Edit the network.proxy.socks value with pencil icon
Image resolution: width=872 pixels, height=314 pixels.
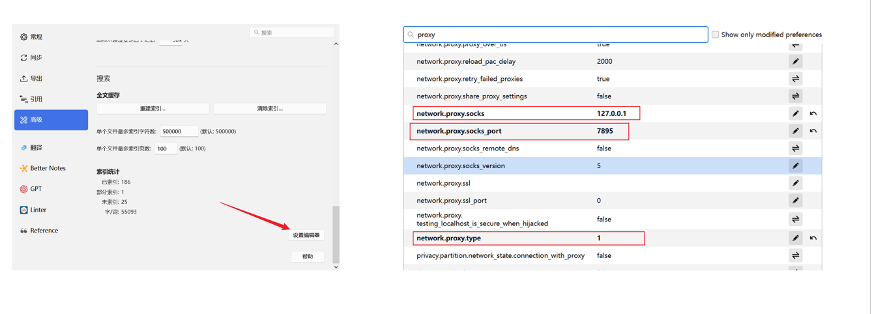pyautogui.click(x=795, y=113)
